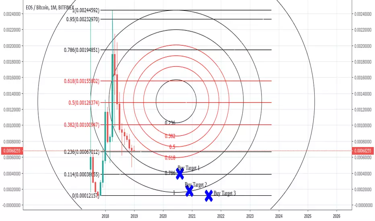Click the blue X marker under Buy Target 1
Image resolution: width=375 pixels, height=221 pixels.
[x=180, y=174]
